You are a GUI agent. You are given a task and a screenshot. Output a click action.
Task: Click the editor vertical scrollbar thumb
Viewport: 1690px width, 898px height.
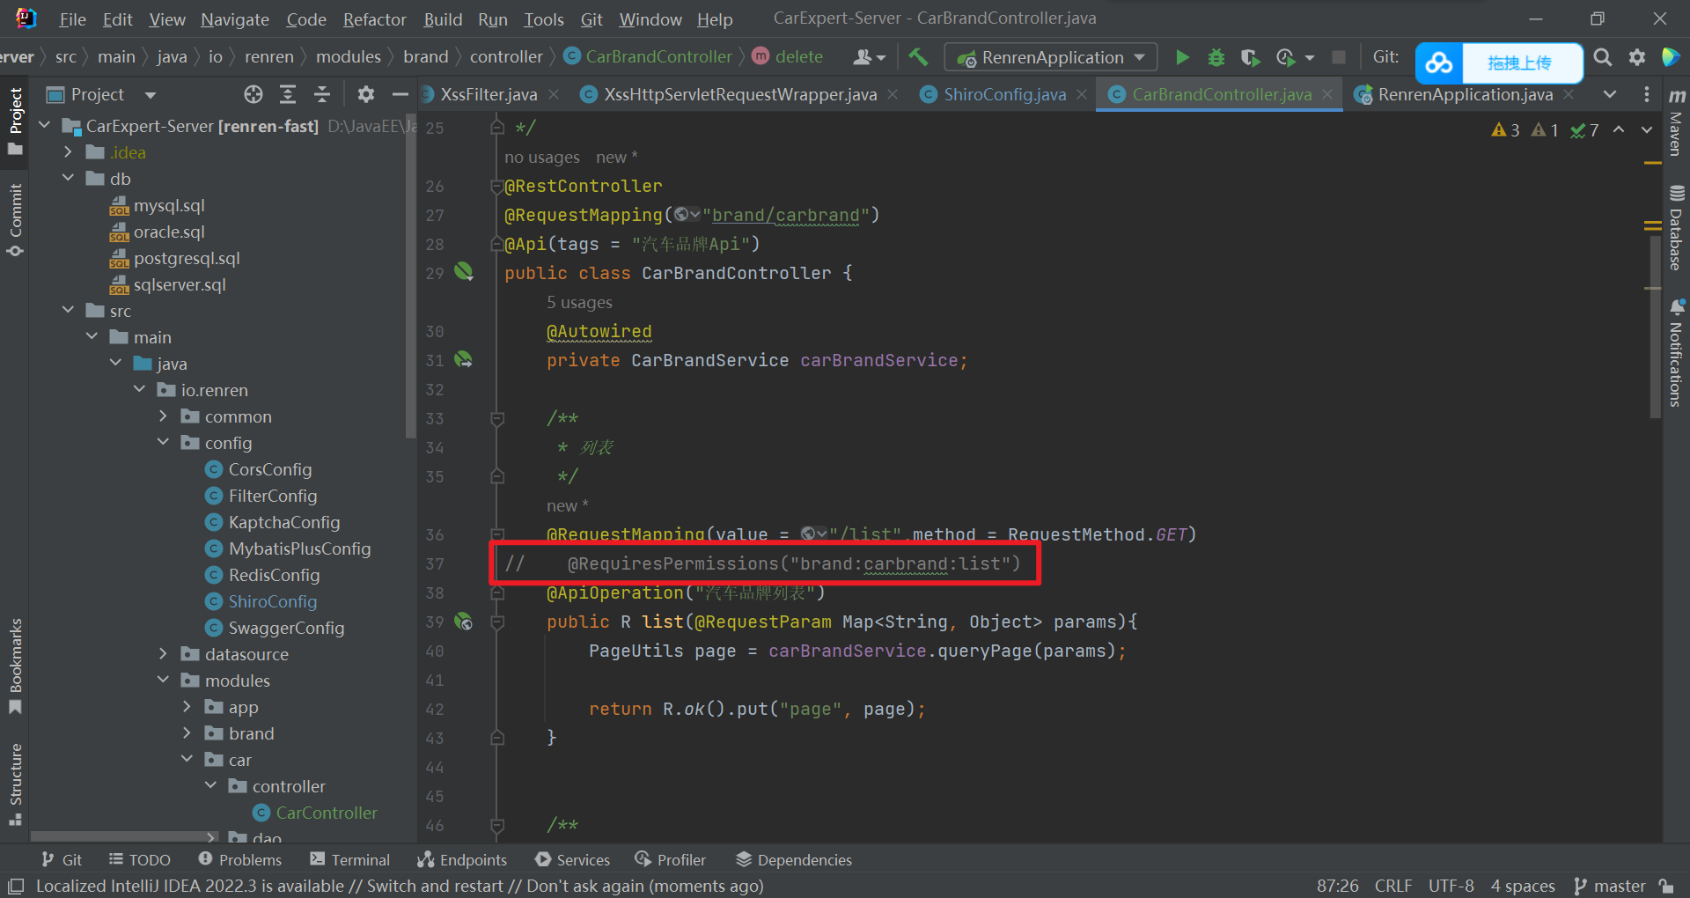coord(1654,326)
